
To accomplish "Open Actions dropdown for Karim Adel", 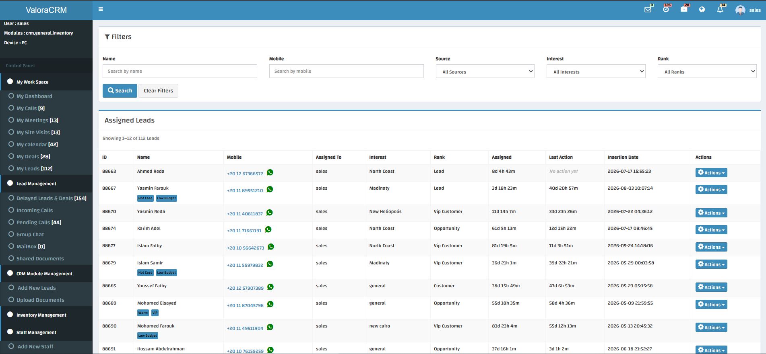I will click(x=711, y=230).
